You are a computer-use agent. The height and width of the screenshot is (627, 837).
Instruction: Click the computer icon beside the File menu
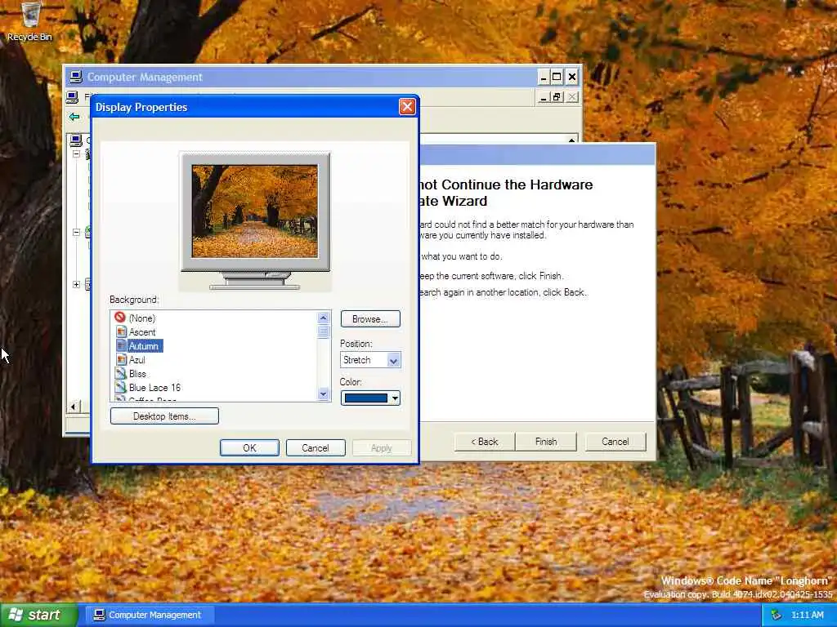click(x=72, y=97)
